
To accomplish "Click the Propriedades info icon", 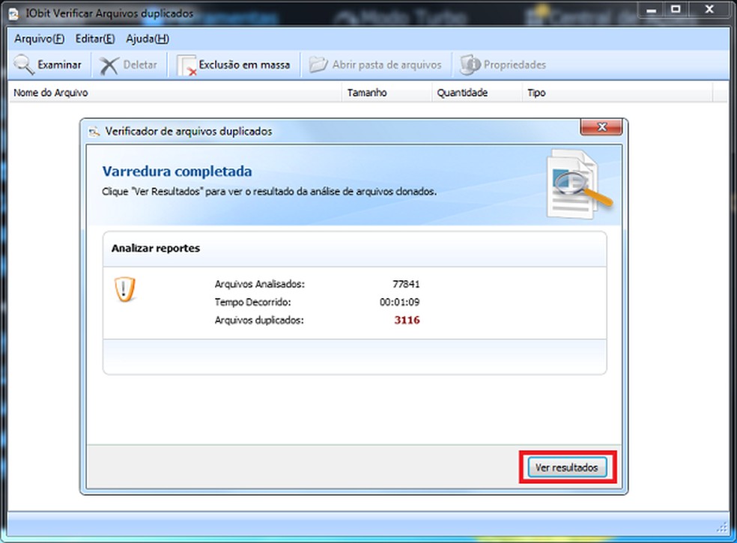I will (470, 65).
